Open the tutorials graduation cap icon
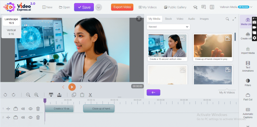The image size is (257, 127). pos(195,7)
